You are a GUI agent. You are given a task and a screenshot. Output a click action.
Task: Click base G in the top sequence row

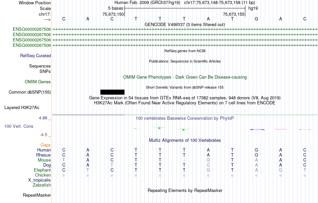[256, 19]
